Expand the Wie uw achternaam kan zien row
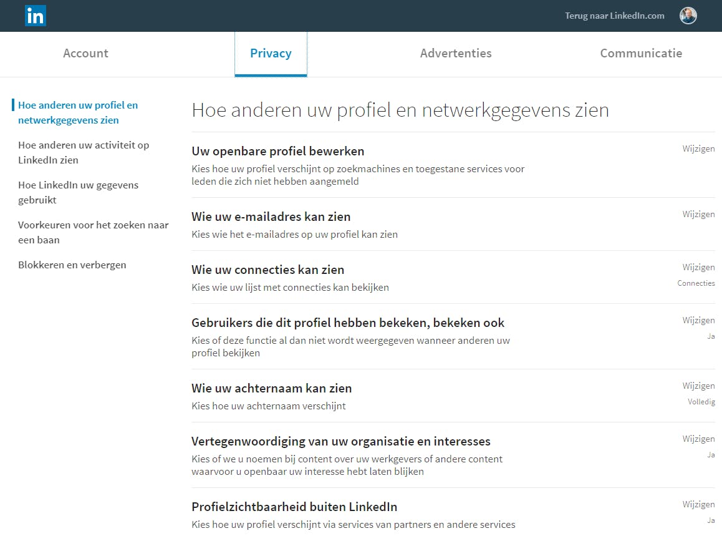The width and height of the screenshot is (722, 536). click(271, 388)
